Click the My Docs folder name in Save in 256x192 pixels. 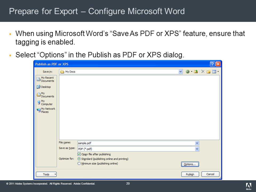70,72
